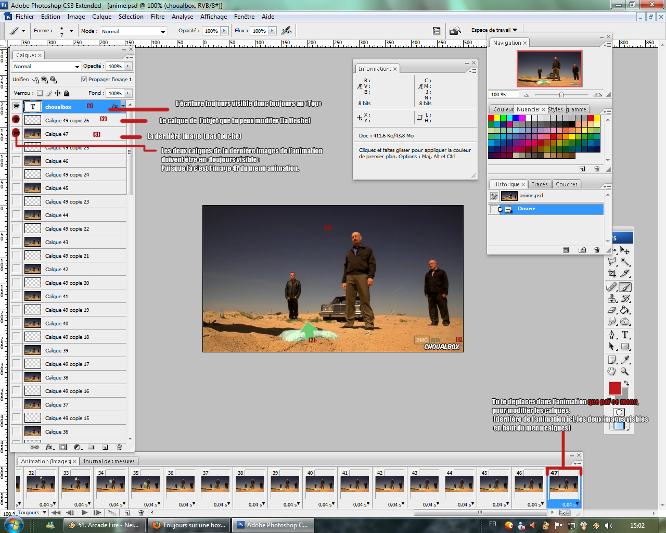Switch to the Tracés tab

(540, 184)
